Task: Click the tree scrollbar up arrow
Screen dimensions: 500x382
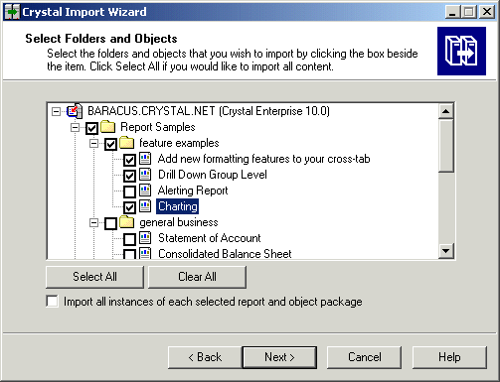Action: [x=446, y=111]
